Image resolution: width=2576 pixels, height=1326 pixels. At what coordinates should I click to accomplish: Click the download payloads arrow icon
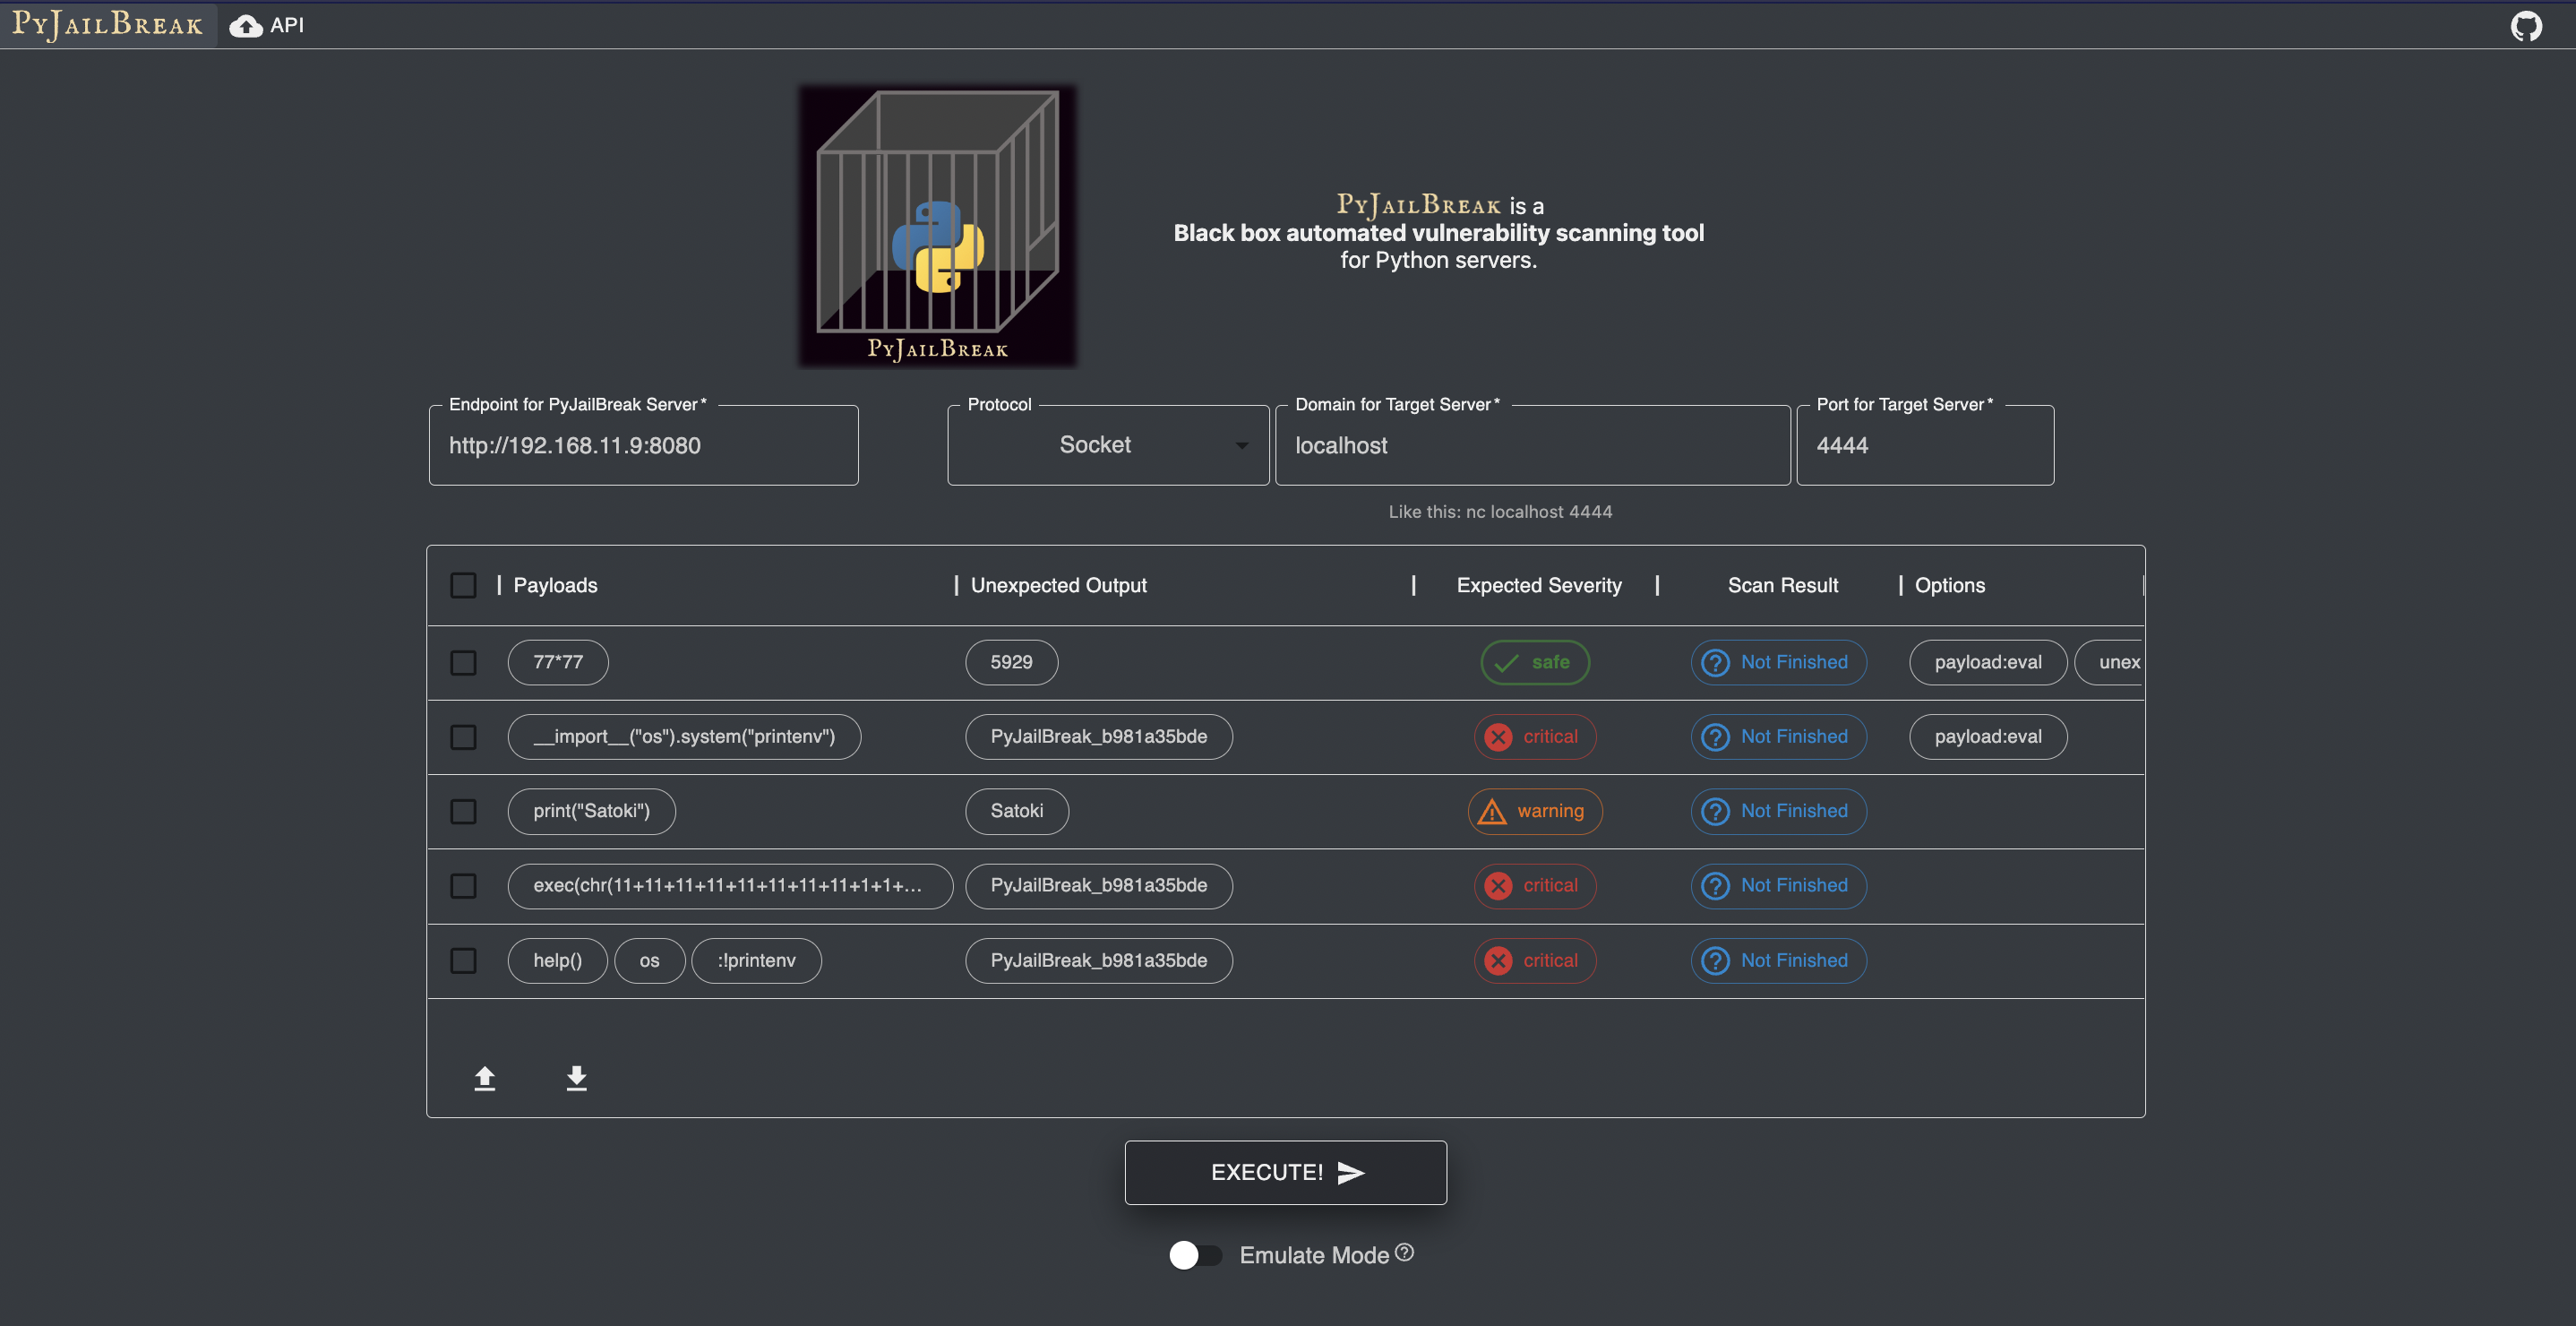click(576, 1078)
